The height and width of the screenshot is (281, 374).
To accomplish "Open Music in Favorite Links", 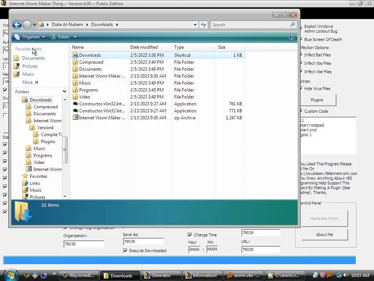I will click(28, 74).
